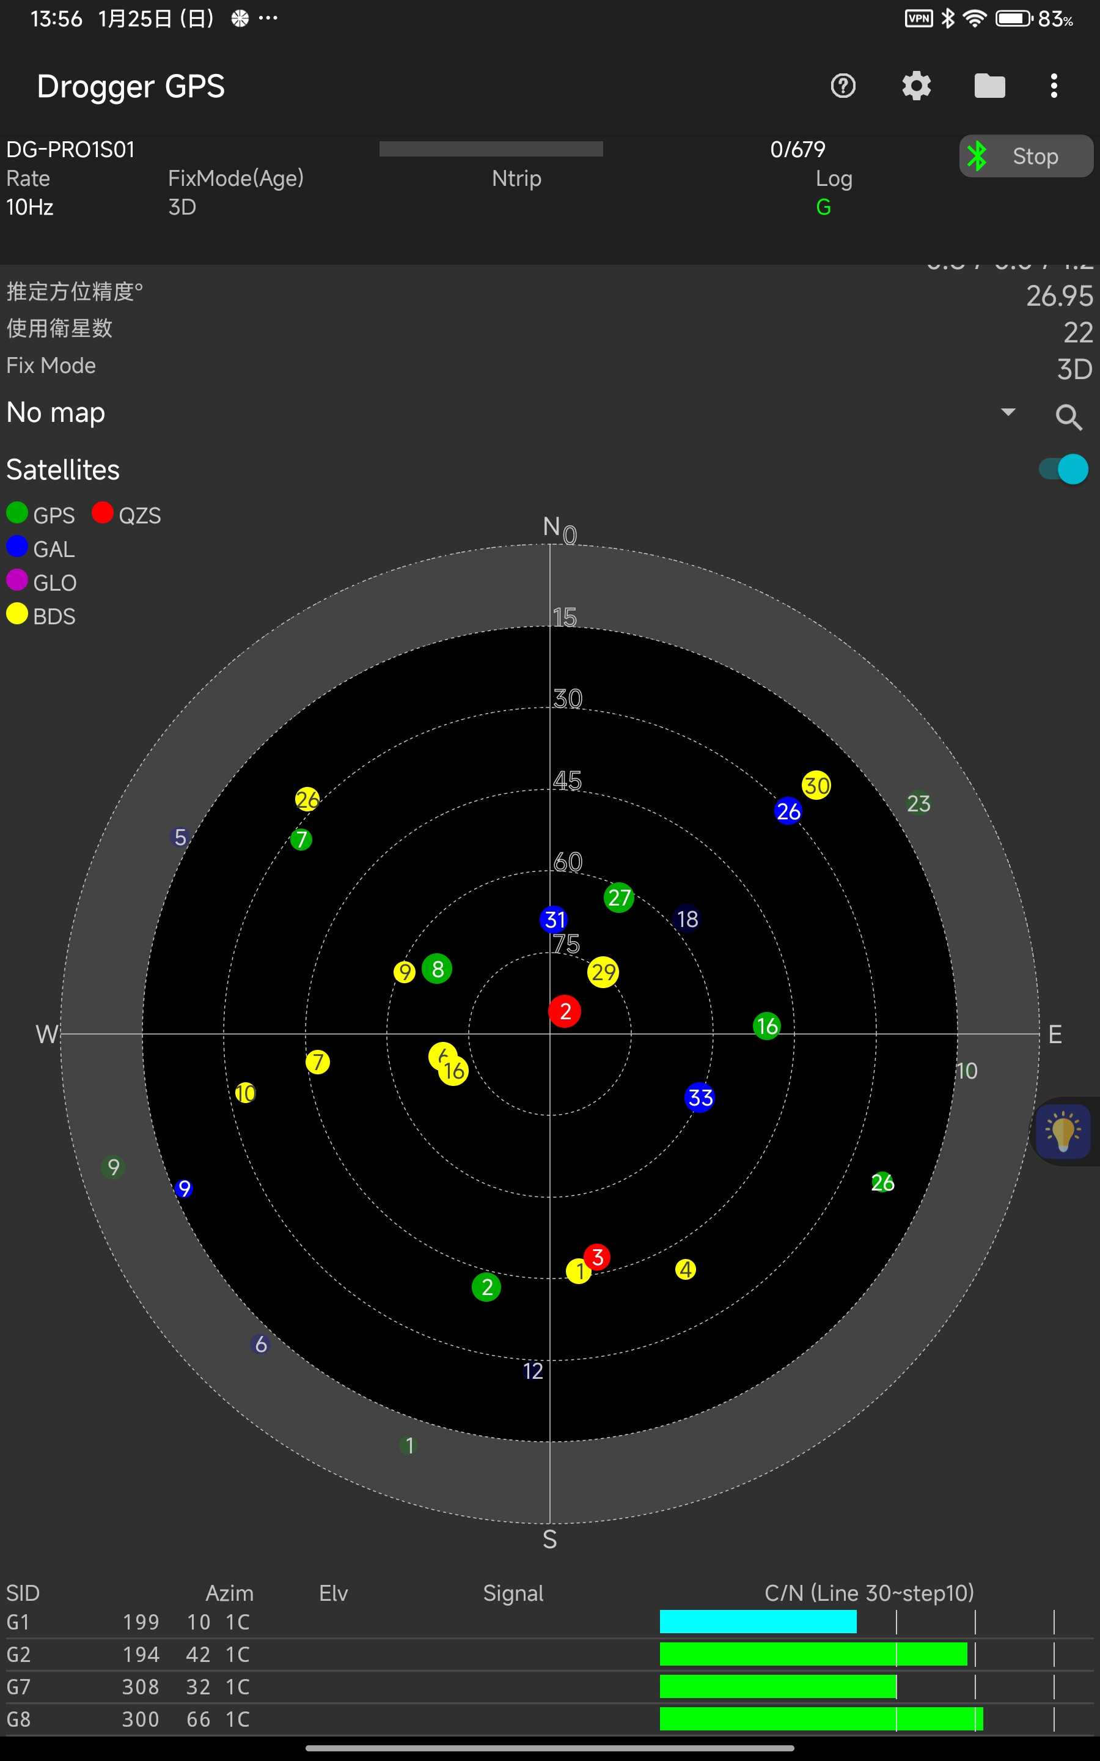Click the map search magnifier icon
Viewport: 1100px width, 1761px height.
(x=1068, y=417)
